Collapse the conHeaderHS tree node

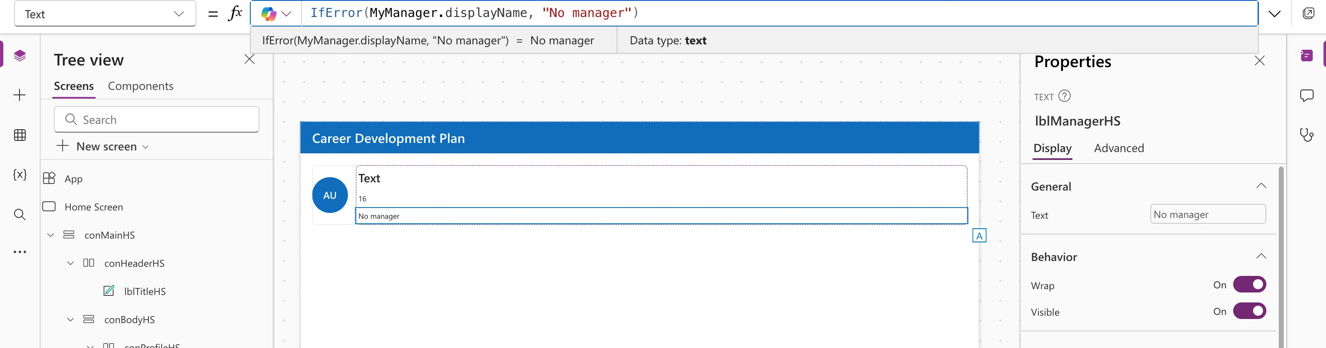[x=70, y=263]
